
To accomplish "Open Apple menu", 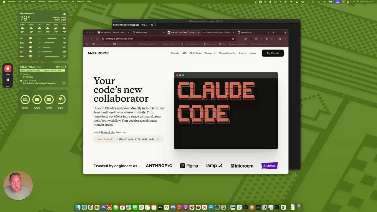I will point(4,2).
